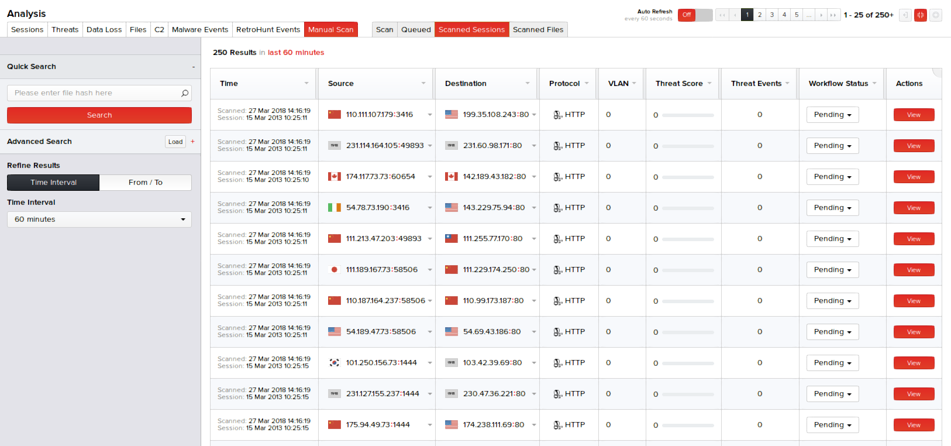Viewport: 951px width, 446px height.
Task: Select the Time Interval refine option
Action: (53, 183)
